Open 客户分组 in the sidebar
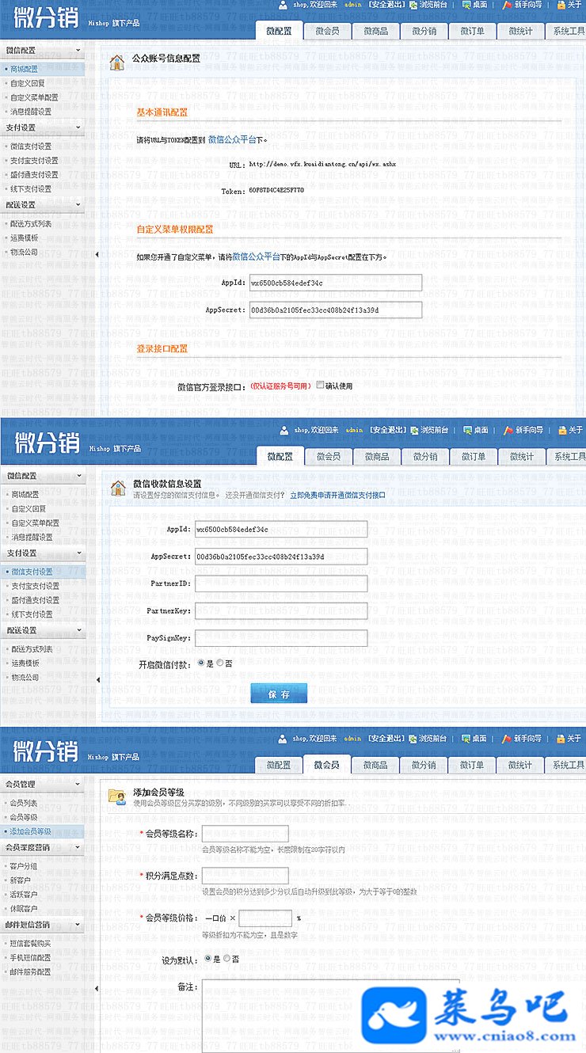 [23, 866]
